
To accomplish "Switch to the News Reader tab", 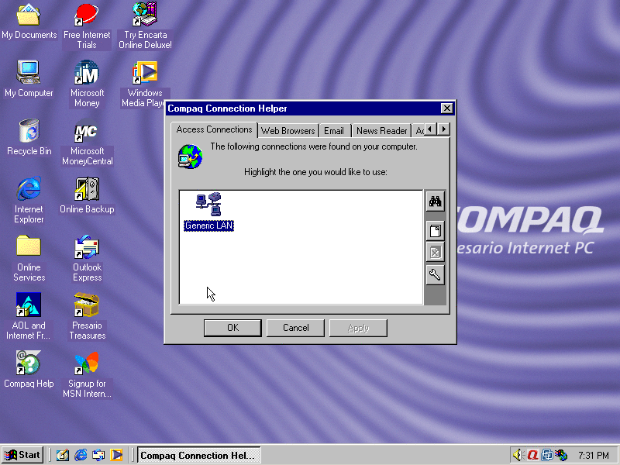I will tap(381, 131).
